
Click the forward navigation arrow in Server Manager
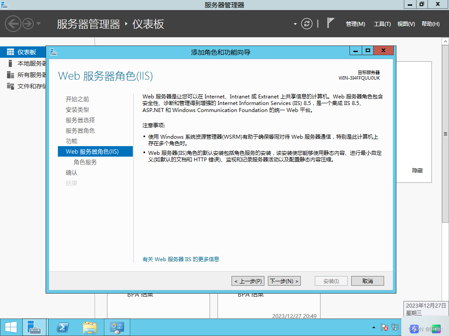[28, 24]
